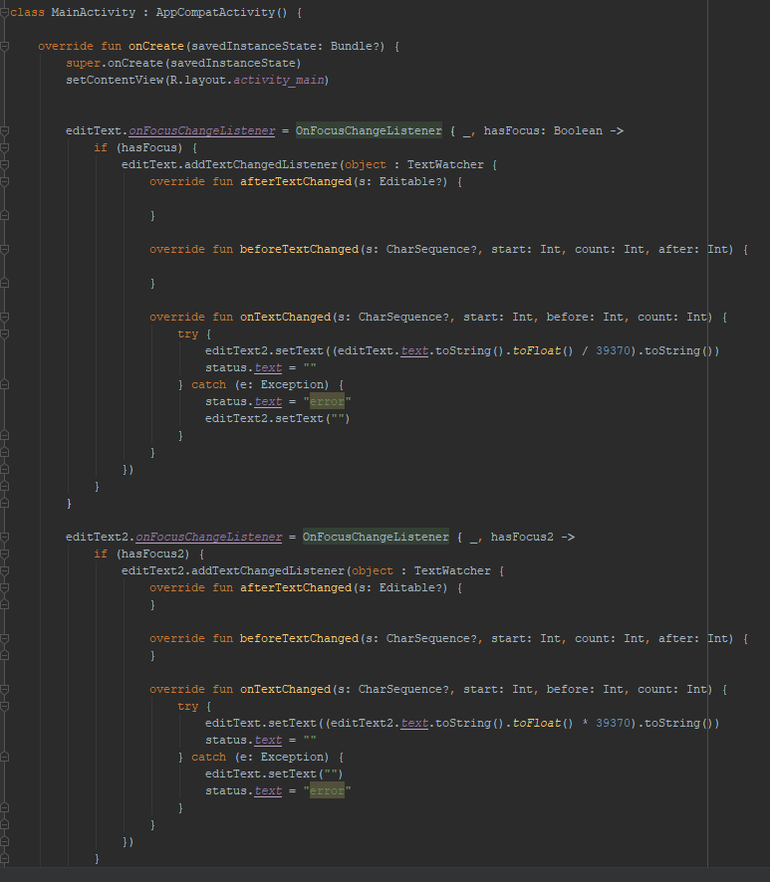Screen dimensions: 770x882
Task: Click the Bundle? parameter type
Action: click(358, 46)
